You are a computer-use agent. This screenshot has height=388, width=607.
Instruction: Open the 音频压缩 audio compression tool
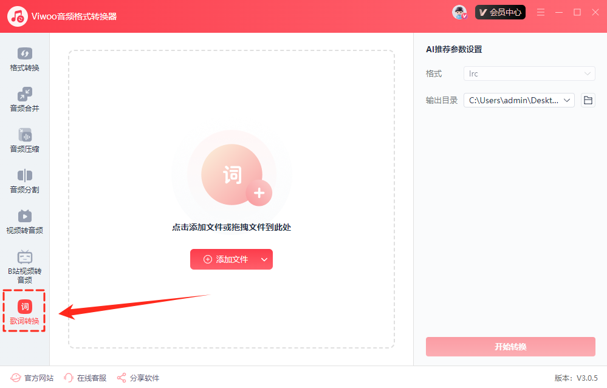[x=24, y=141]
